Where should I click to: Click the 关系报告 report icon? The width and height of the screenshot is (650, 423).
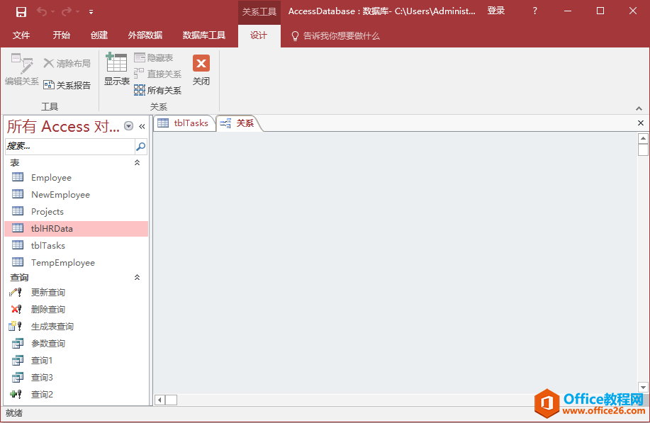49,85
